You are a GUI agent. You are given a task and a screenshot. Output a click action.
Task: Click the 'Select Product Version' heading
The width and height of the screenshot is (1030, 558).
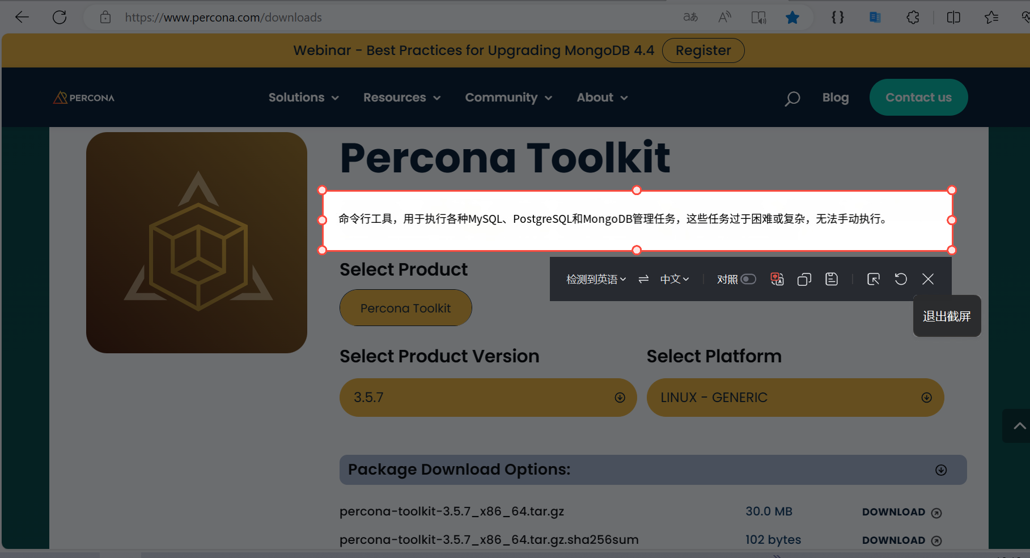pyautogui.click(x=439, y=356)
